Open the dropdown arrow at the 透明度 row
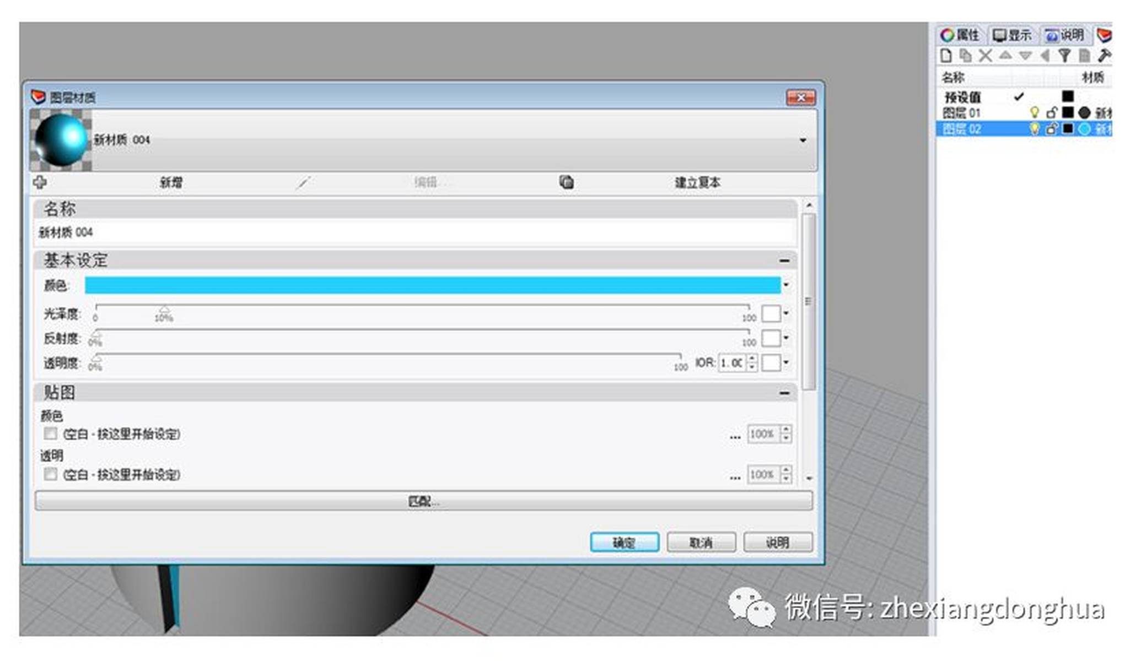1141x661 pixels. [x=786, y=362]
